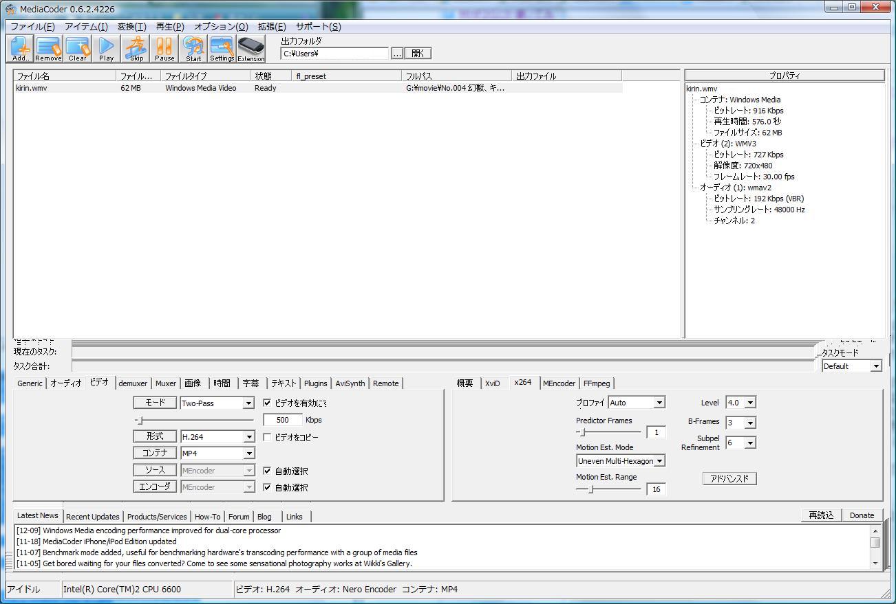Click the Donate button
The image size is (896, 604).
pyautogui.click(x=862, y=515)
